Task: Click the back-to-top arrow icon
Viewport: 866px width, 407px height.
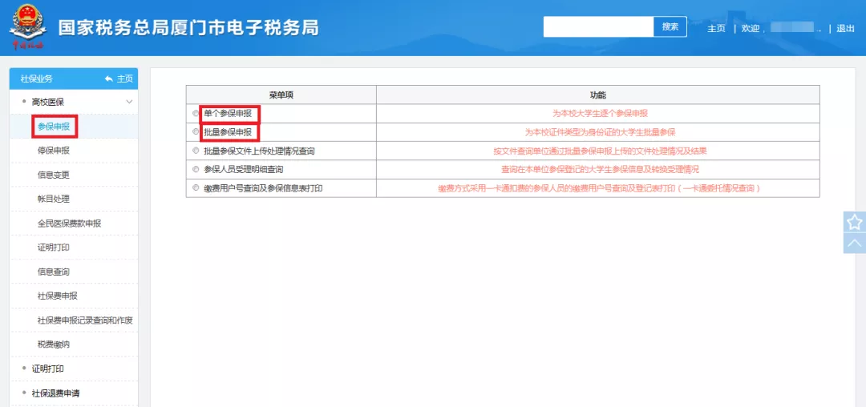Action: 855,244
